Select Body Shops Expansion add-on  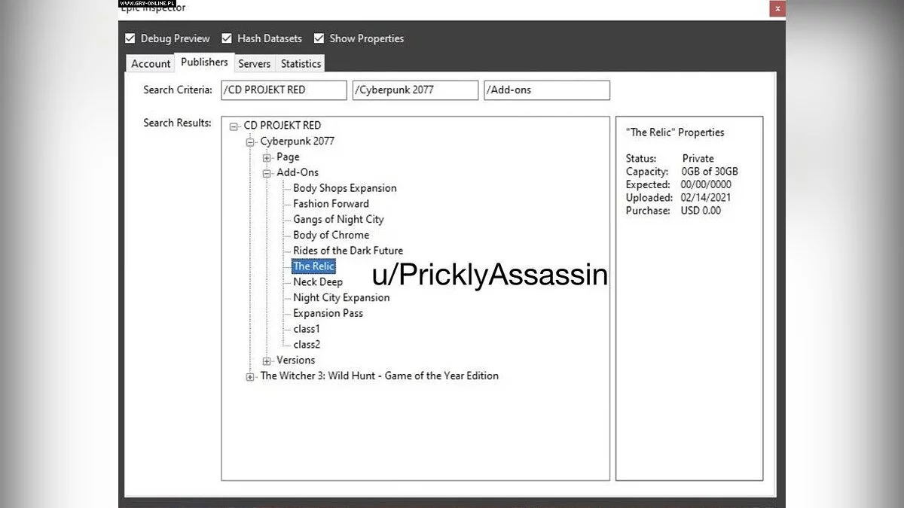click(x=345, y=188)
